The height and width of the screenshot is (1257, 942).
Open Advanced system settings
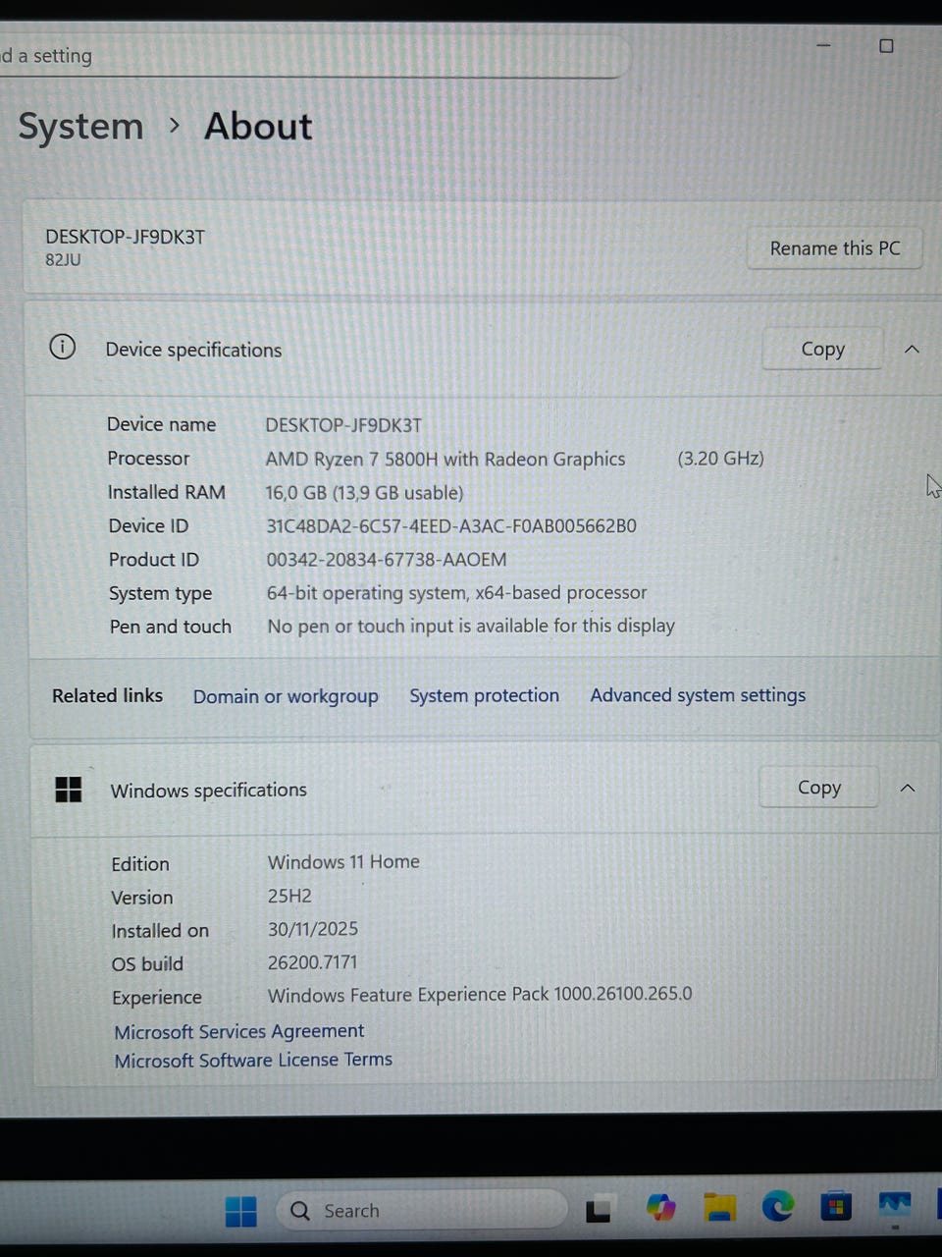pos(698,695)
